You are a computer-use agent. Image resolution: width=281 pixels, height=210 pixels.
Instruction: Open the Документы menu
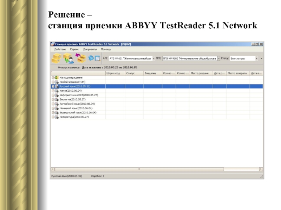90,49
